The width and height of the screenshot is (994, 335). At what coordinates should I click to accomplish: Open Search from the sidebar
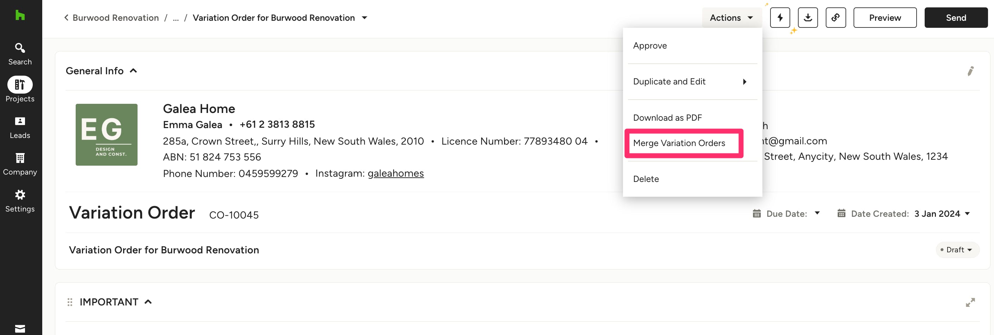[20, 53]
